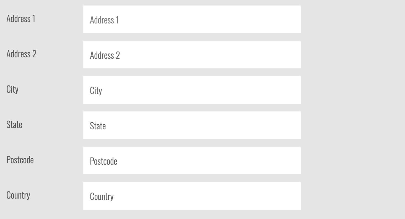This screenshot has width=405, height=219.
Task: Click the 'Postcode' label on the left
Action: [20, 160]
